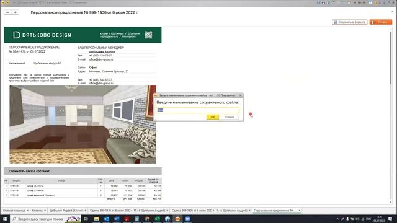
Task: Click the orange Печать button
Action: (380, 22)
